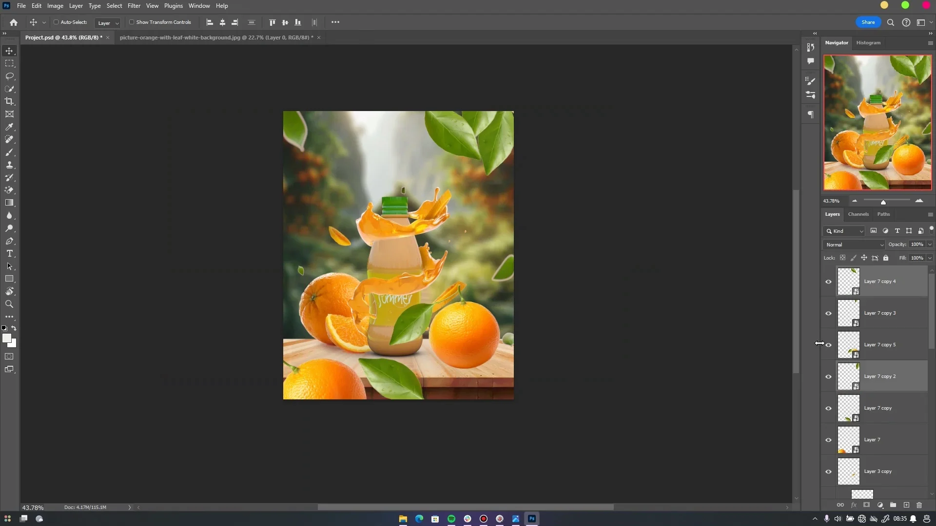Switch to the Channels tab
Screen dimensions: 936x526
(x=858, y=214)
